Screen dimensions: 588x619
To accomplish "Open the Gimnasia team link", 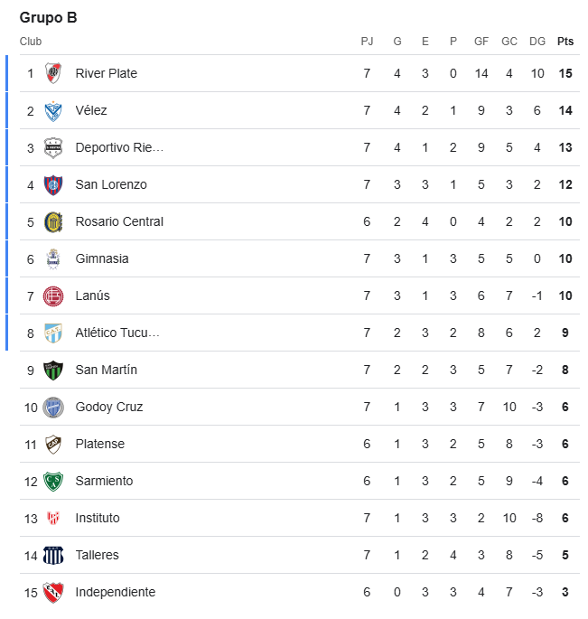I will (x=102, y=258).
